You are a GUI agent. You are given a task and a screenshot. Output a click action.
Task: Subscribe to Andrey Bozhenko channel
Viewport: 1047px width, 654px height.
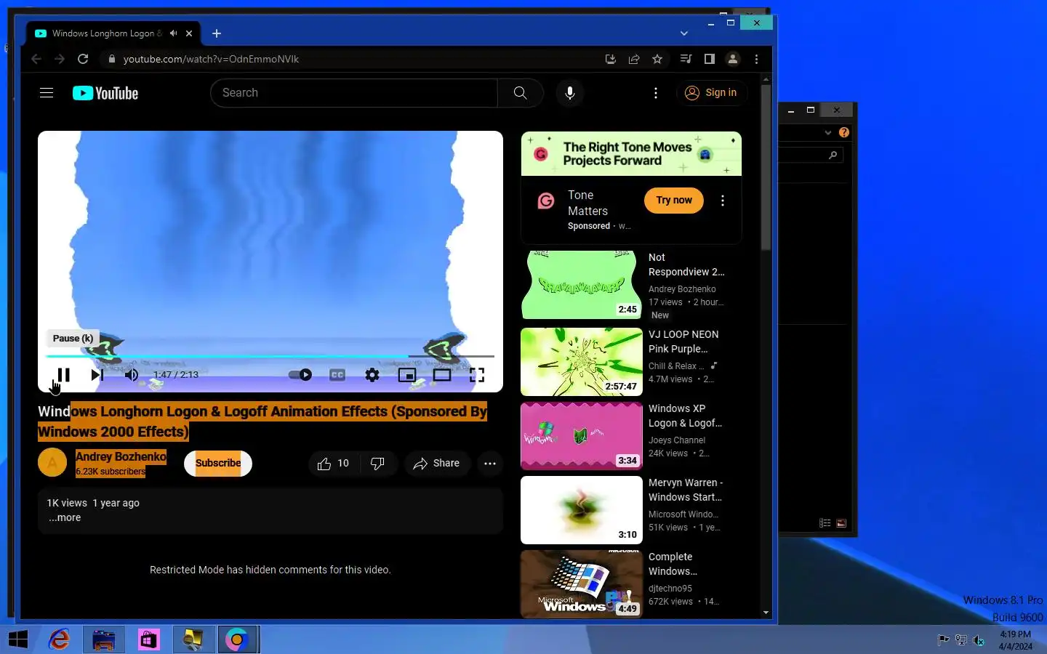coord(218,464)
